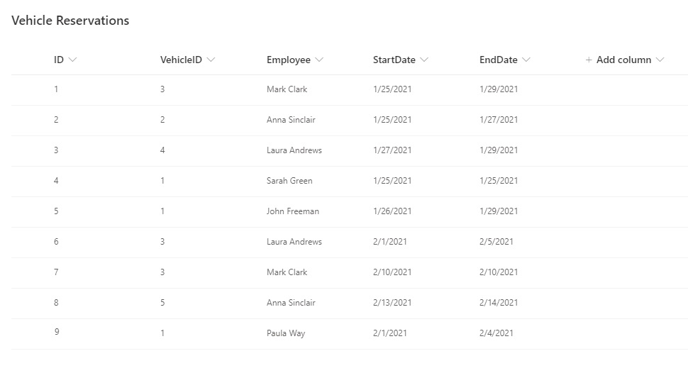Click the plus icon beside Add column
The height and width of the screenshot is (373, 688).
[x=589, y=60]
